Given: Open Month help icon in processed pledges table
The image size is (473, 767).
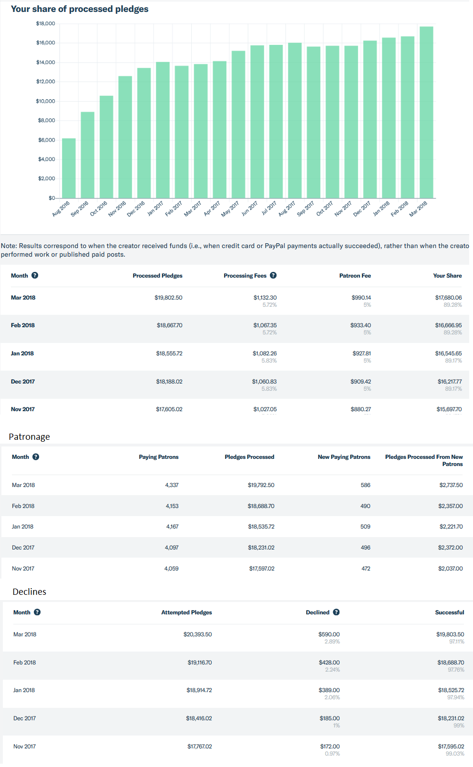Looking at the screenshot, I should (x=35, y=275).
